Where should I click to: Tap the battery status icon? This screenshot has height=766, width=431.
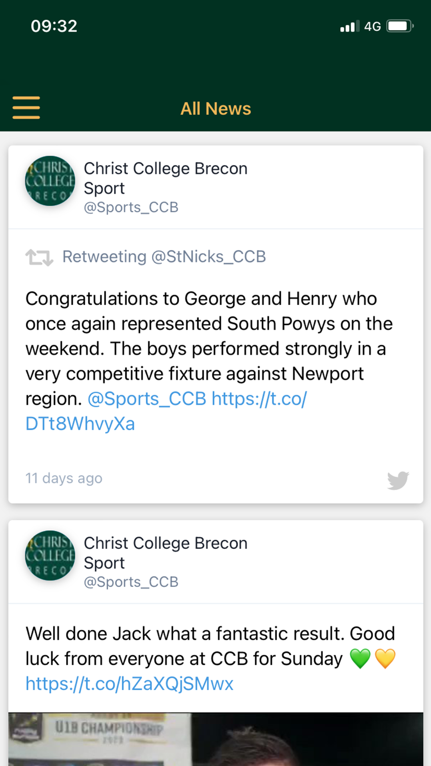point(400,26)
